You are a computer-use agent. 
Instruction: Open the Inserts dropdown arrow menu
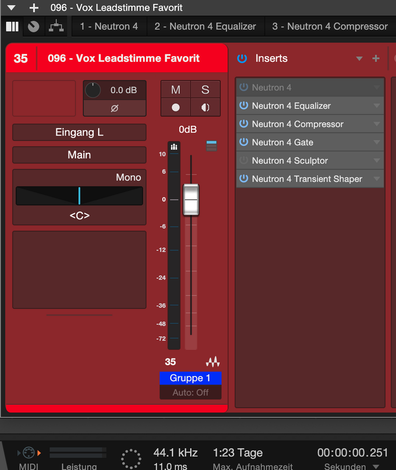pos(359,58)
